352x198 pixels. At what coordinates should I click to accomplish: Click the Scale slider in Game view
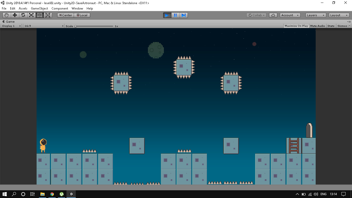click(x=94, y=26)
